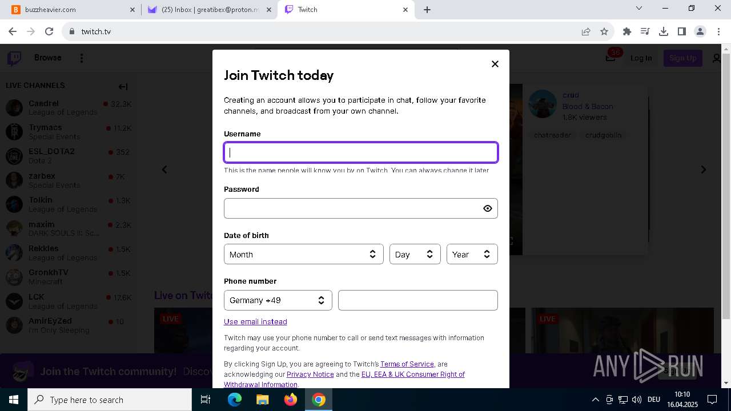Open the Windows Start menu
Screen dimensions: 731x411
pyautogui.click(x=14, y=400)
